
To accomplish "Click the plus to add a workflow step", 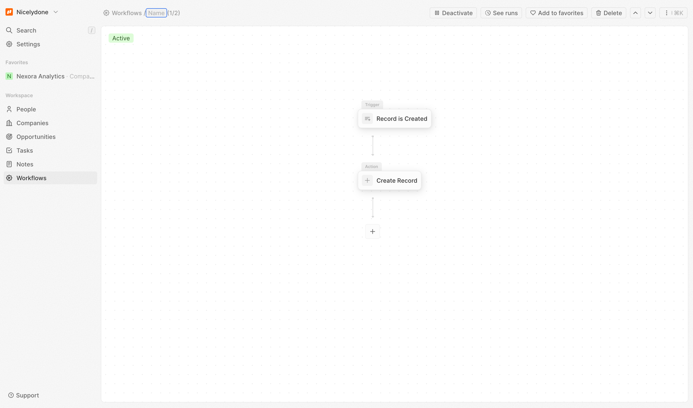I will click(372, 231).
